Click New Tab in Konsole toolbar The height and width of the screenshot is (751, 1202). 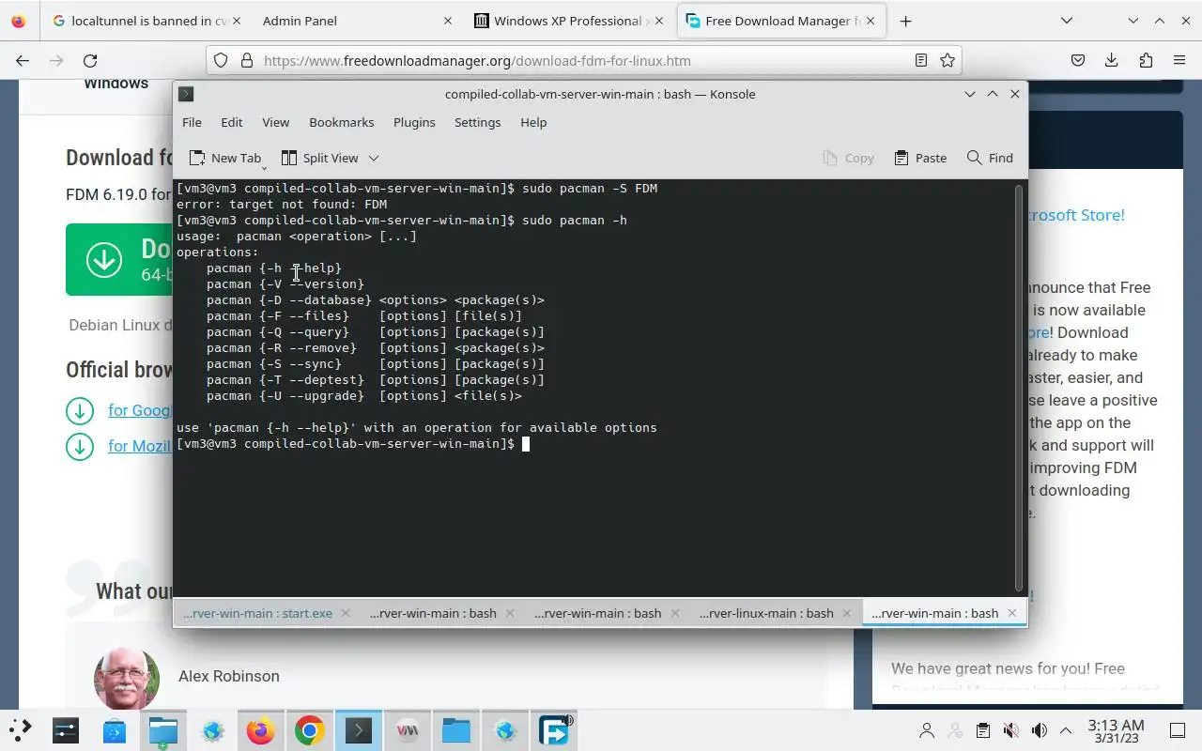tap(224, 158)
